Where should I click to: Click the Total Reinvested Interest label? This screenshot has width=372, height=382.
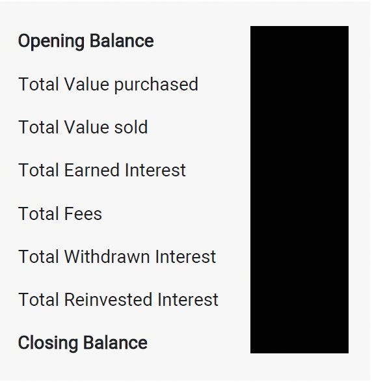click(118, 299)
